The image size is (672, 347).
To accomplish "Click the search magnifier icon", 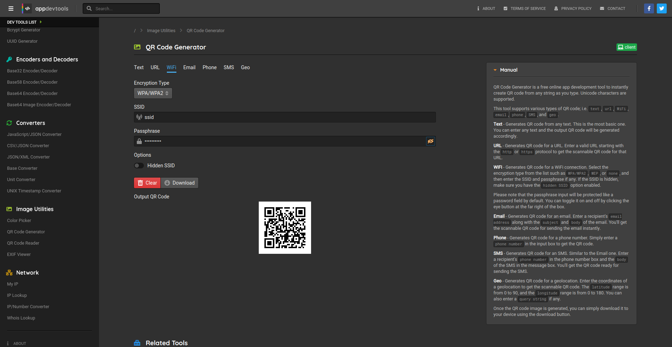I will (89, 8).
